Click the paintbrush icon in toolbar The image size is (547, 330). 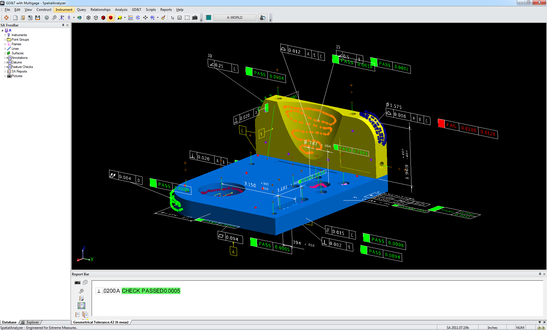coord(163,18)
